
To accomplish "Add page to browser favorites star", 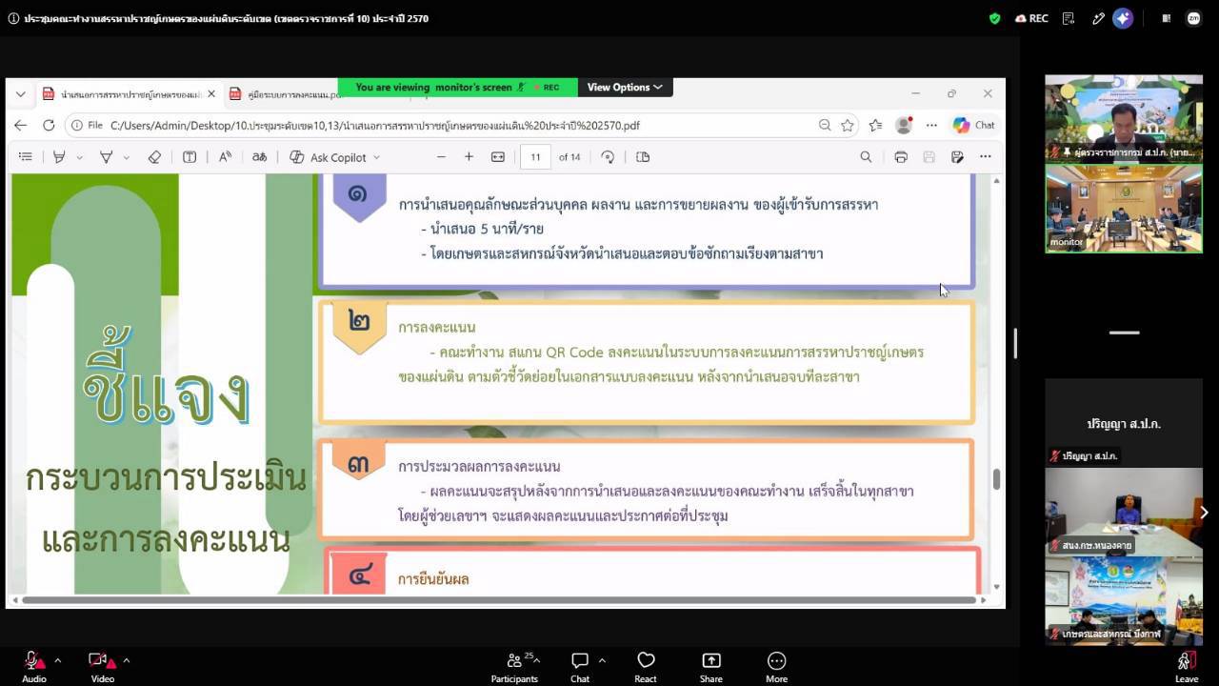I will click(x=848, y=125).
